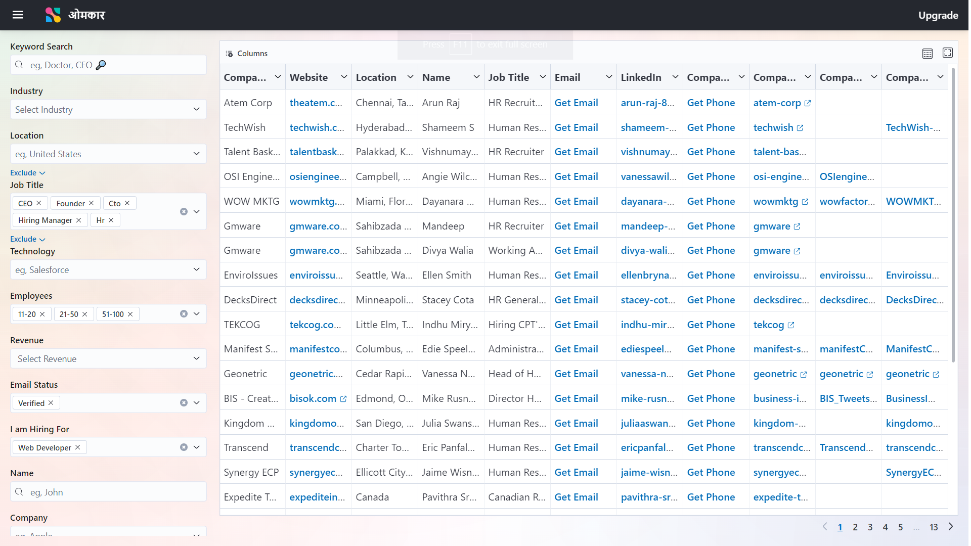Open the hamburger menu

tap(18, 15)
